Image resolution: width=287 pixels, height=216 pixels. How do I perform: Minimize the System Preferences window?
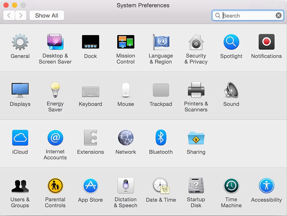click(x=15, y=5)
